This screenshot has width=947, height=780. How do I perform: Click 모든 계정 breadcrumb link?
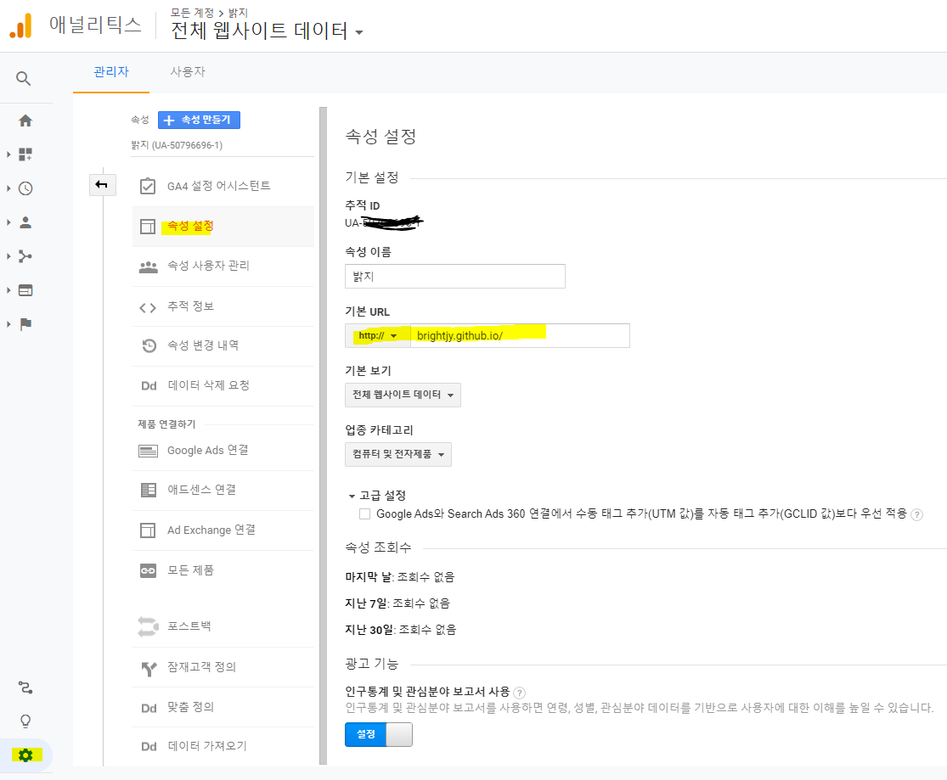192,13
